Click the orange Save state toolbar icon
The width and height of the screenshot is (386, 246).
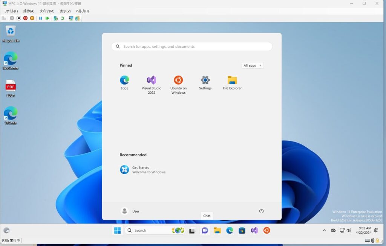[32, 18]
